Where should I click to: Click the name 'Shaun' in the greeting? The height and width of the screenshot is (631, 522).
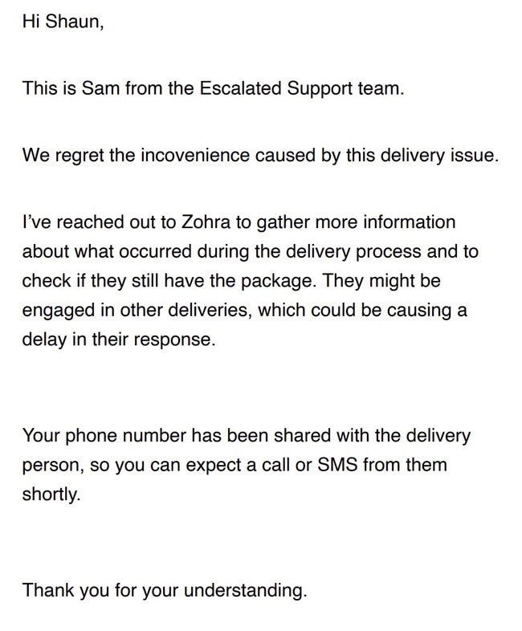coord(74,21)
